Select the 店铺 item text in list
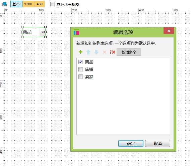 (89, 69)
